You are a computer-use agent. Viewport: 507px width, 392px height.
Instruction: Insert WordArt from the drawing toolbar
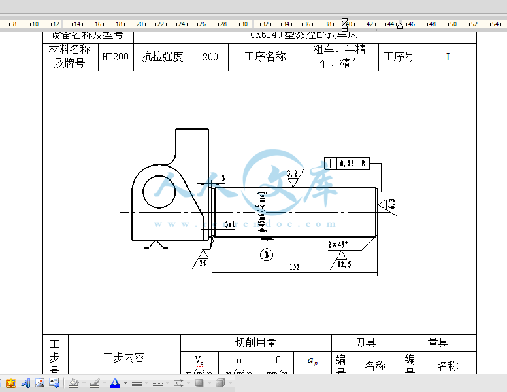tap(25, 383)
